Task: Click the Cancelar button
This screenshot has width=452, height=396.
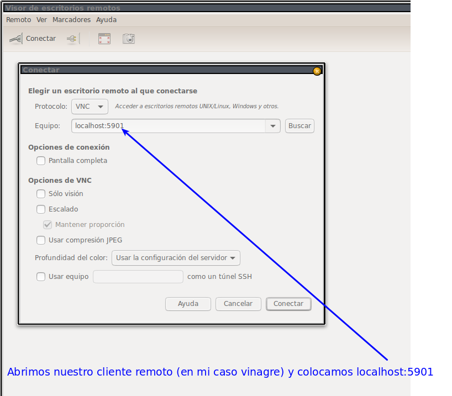Action: click(238, 304)
